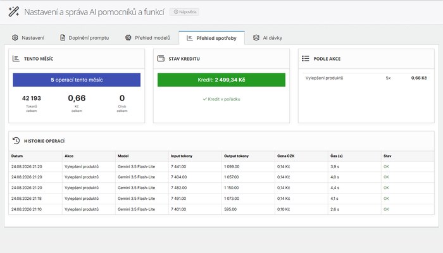This screenshot has height=253, width=443.
Task: Click input tokens value 7 401.00
Action: click(x=178, y=209)
